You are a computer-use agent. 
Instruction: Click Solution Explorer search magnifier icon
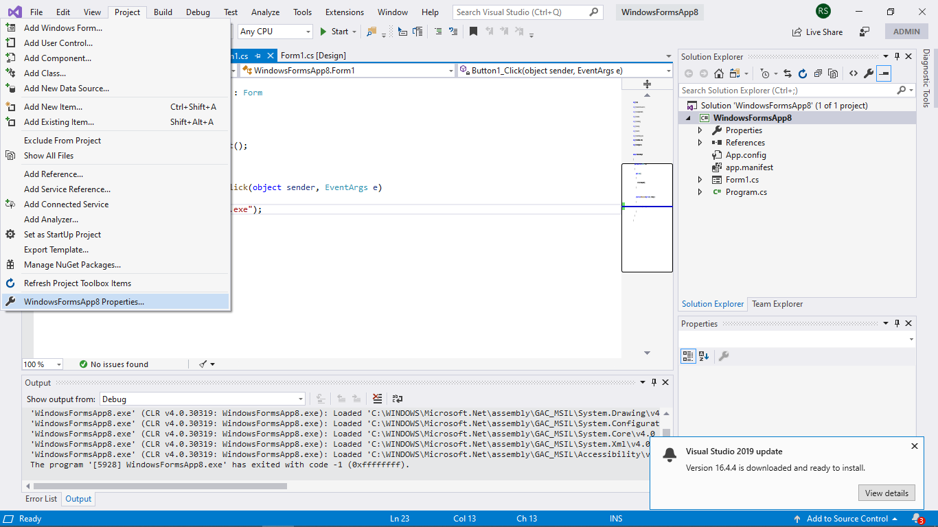[x=901, y=90]
